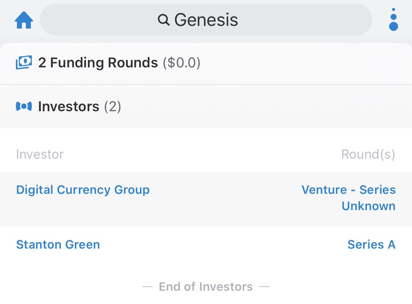Click the Investors section icon

tap(24, 106)
